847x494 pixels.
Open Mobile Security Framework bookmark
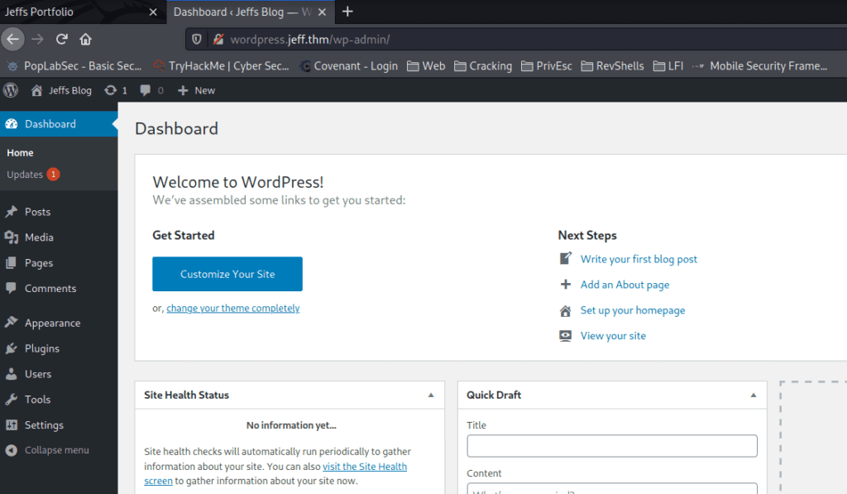tap(759, 66)
